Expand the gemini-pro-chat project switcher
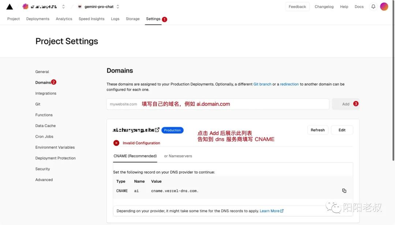Viewport: 395px width, 225px height. click(118, 7)
